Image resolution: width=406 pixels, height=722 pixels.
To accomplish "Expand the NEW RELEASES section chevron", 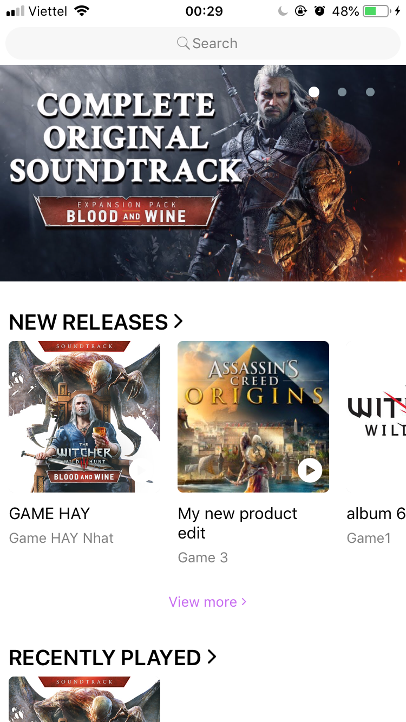I will click(178, 321).
